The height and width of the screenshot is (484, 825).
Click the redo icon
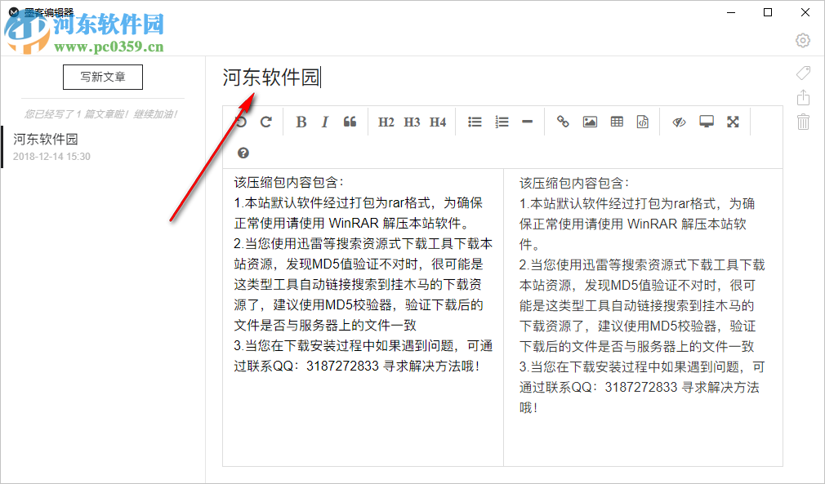[266, 121]
